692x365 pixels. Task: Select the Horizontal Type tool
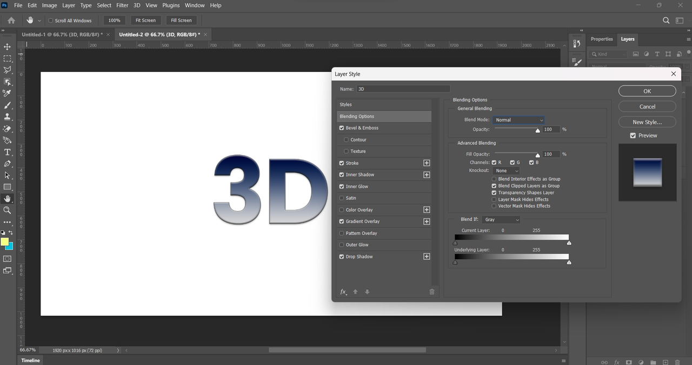click(8, 152)
